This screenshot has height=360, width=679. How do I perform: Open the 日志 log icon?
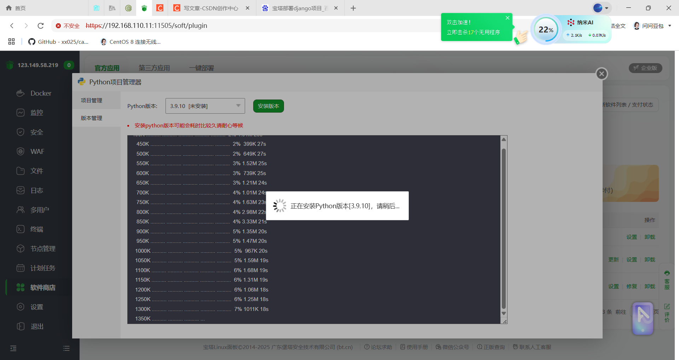21,190
